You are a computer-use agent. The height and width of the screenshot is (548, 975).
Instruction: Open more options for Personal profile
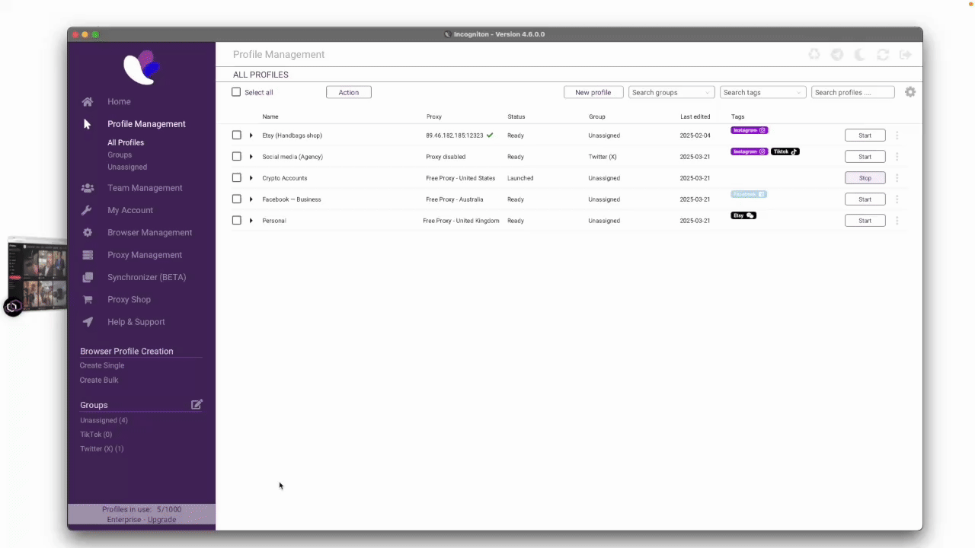point(897,221)
